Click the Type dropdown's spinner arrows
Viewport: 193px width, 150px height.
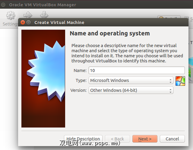170,80
